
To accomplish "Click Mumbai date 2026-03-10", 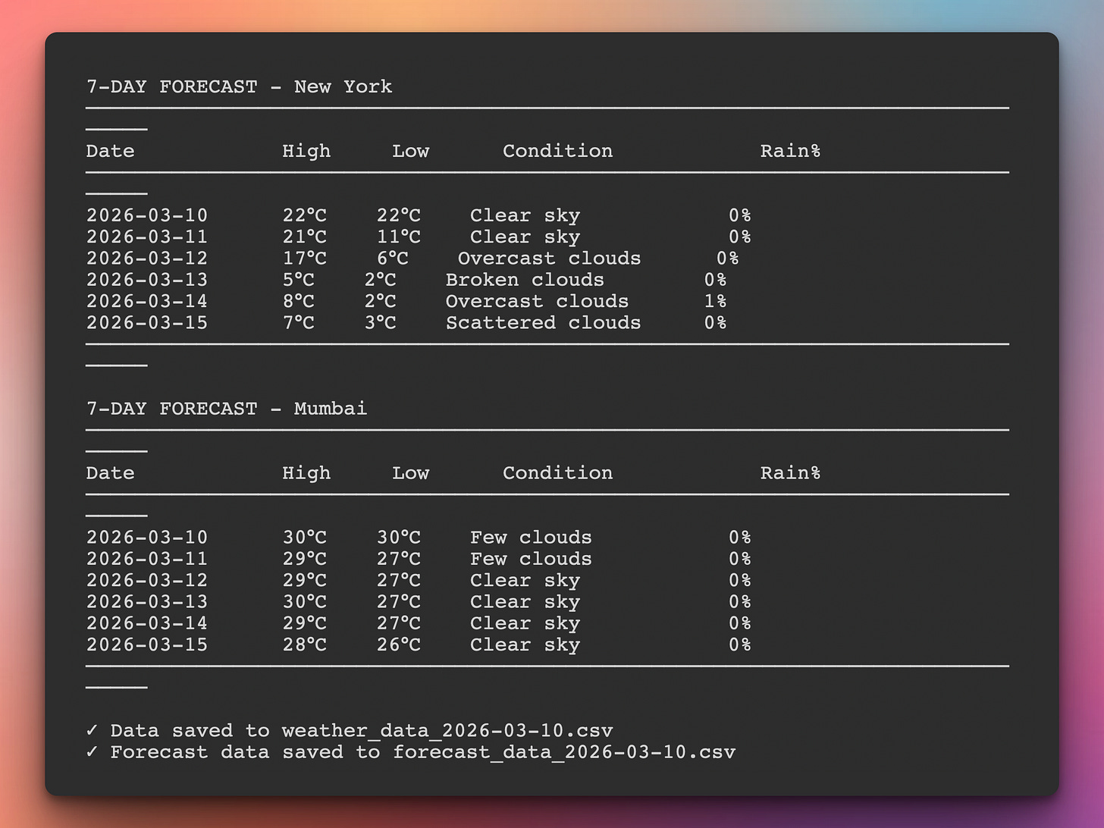I will tap(147, 538).
